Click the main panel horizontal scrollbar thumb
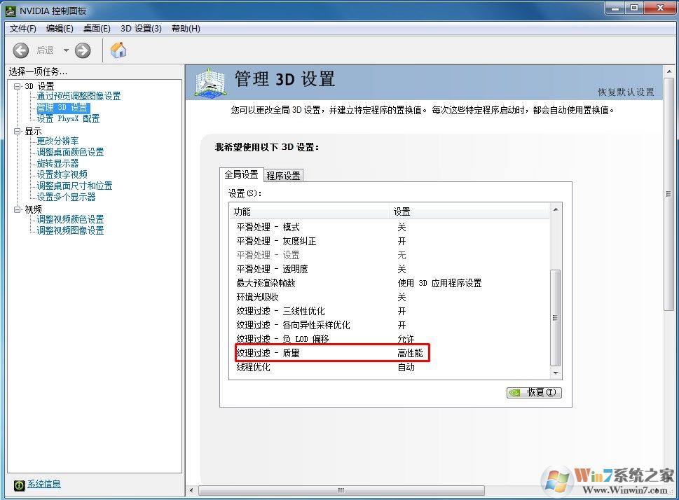 point(341,490)
